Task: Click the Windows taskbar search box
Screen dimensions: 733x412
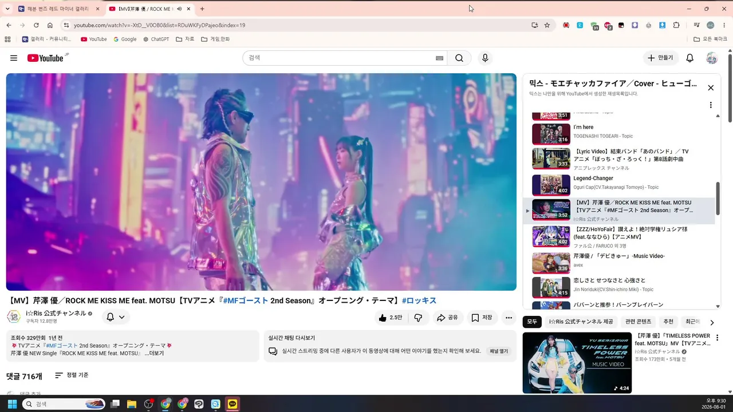Action: tap(64, 404)
